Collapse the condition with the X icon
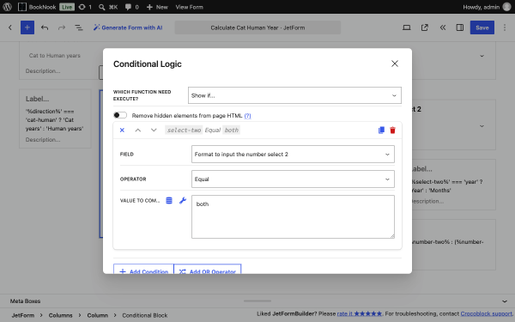The height and width of the screenshot is (322, 515). click(x=122, y=131)
